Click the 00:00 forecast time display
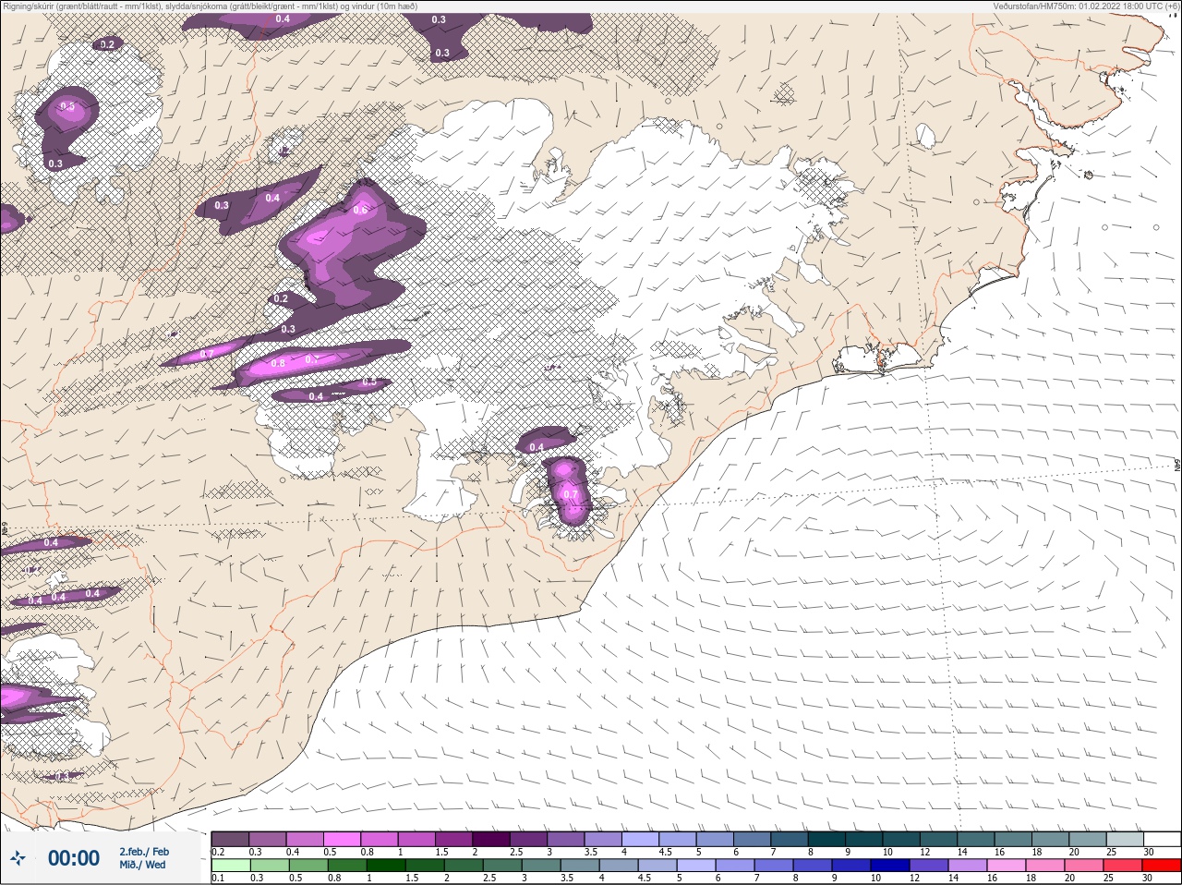Viewport: 1182px width, 885px height. click(x=74, y=858)
